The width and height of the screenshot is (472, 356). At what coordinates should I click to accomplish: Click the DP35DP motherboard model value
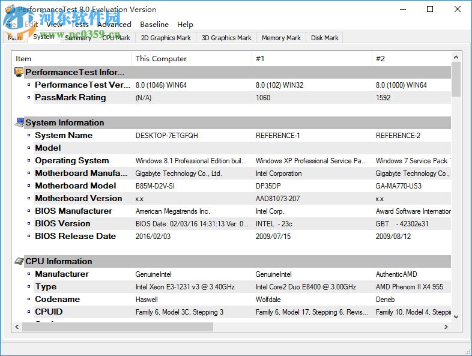pyautogui.click(x=268, y=186)
